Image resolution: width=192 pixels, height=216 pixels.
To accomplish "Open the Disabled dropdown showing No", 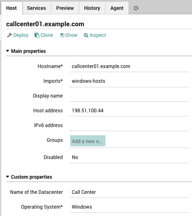I will click(129, 157).
